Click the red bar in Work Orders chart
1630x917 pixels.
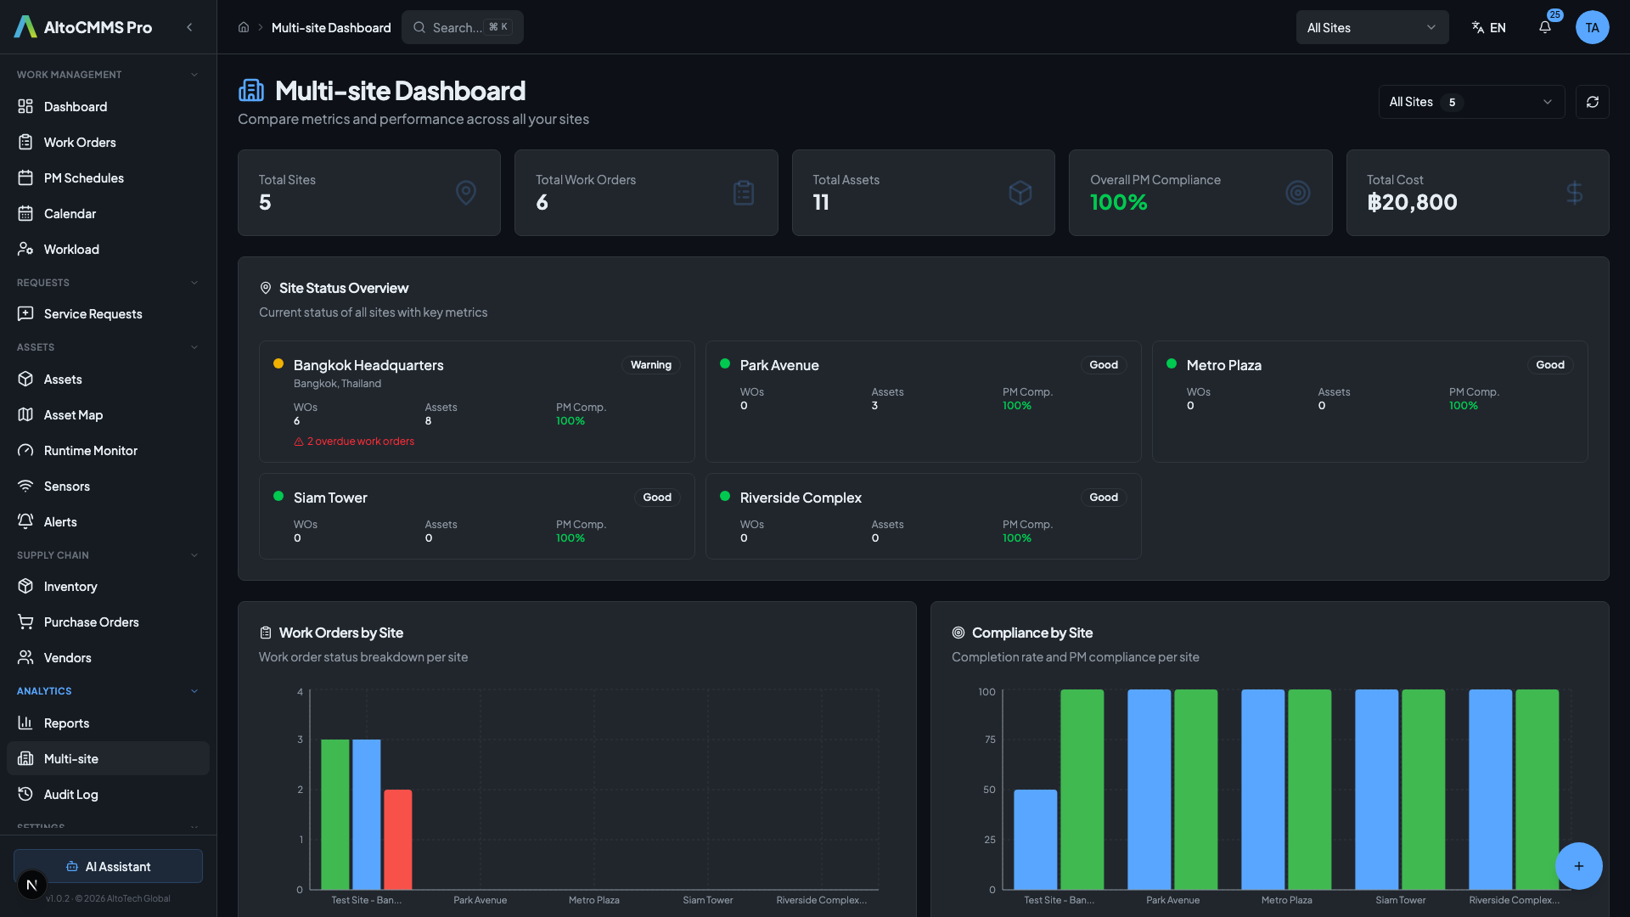pos(397,839)
